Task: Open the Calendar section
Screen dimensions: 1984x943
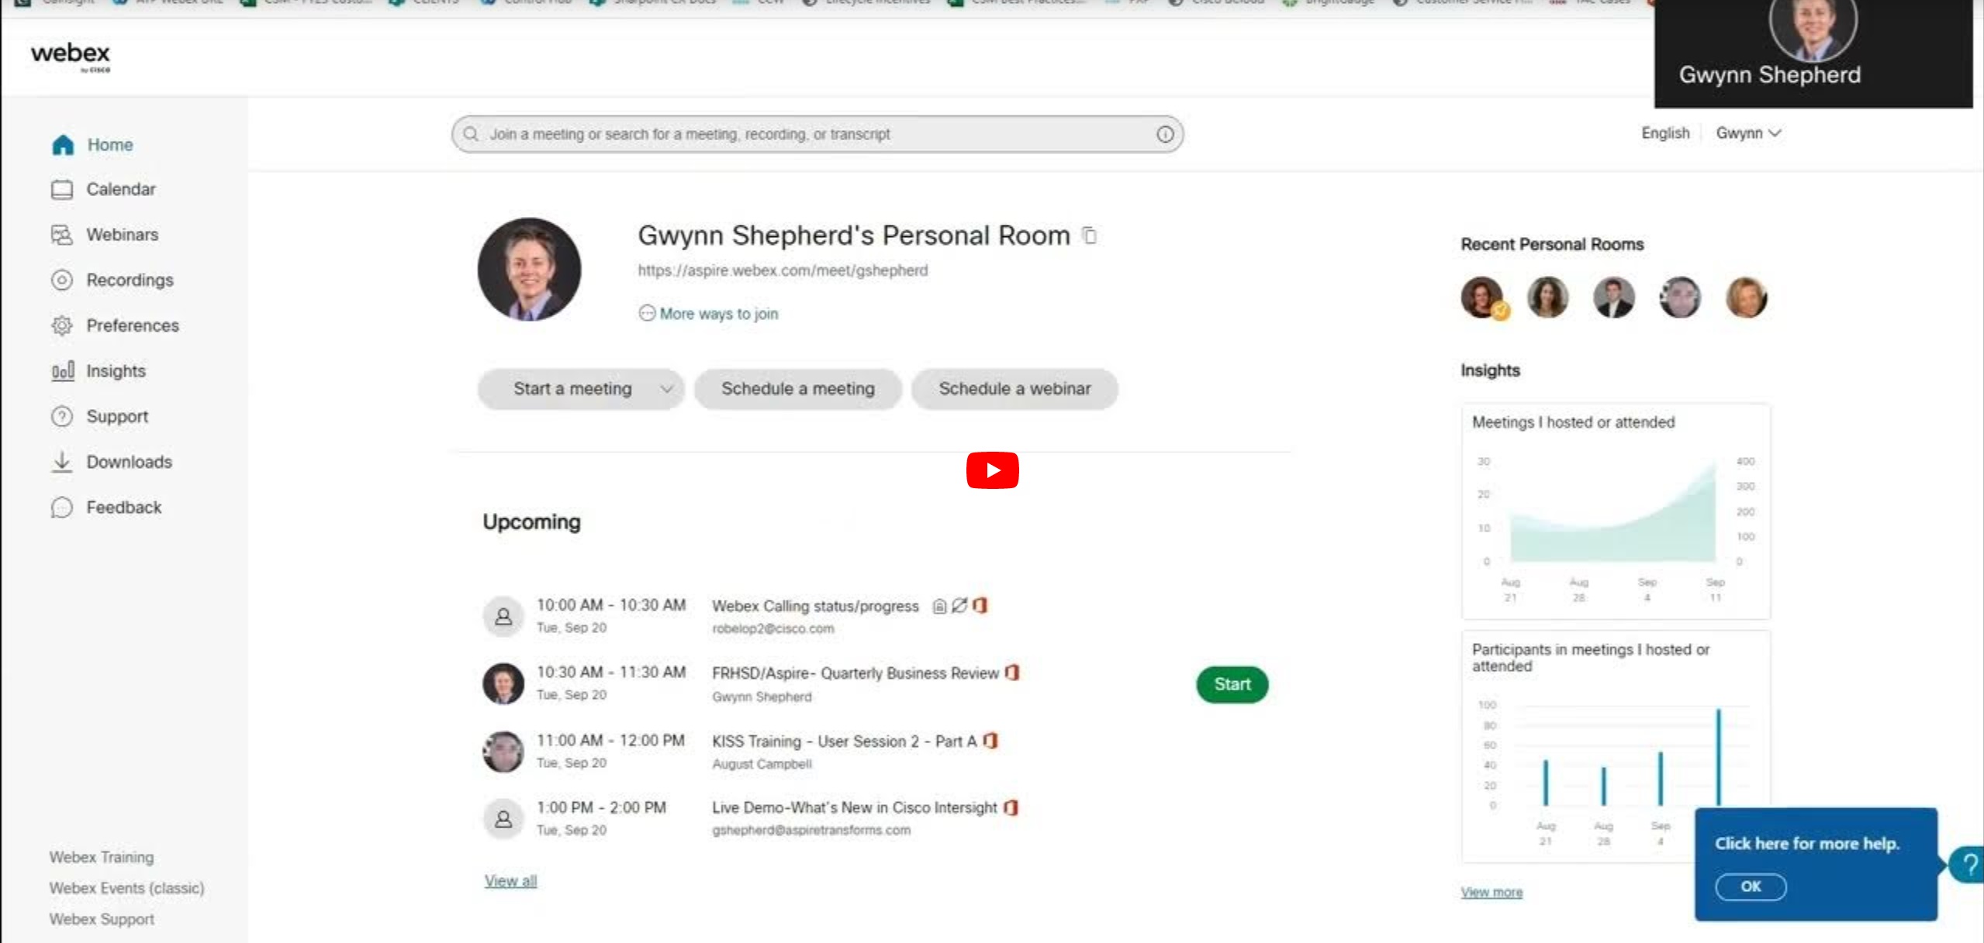Action: [122, 188]
